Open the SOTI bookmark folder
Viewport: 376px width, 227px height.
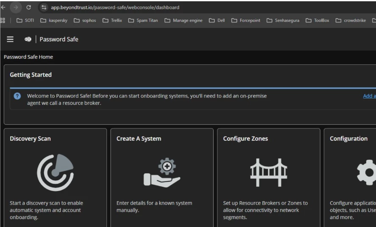tap(25, 20)
